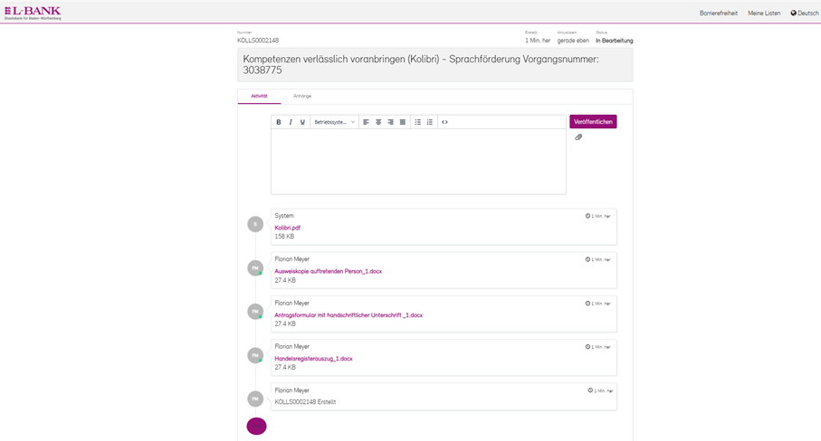This screenshot has width=821, height=441.
Task: Select the Aktivität tab
Action: [259, 96]
